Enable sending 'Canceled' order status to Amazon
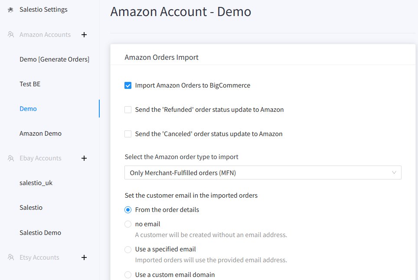Image resolution: width=418 pixels, height=280 pixels. (x=128, y=134)
